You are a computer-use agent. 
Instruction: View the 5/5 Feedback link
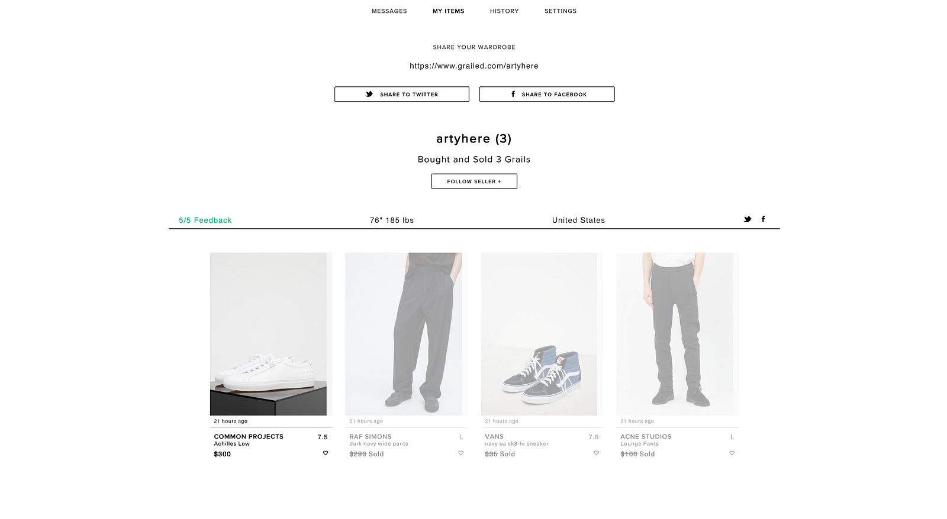point(205,220)
